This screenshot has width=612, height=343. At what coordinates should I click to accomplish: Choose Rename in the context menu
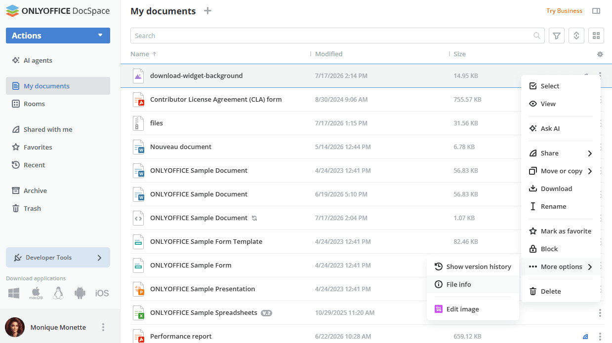561,206
